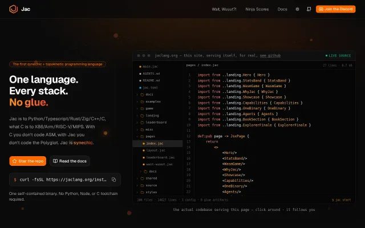Viewport: 365px width, 228px height.
Task: Expand the landing folder chevron
Action: (137, 115)
